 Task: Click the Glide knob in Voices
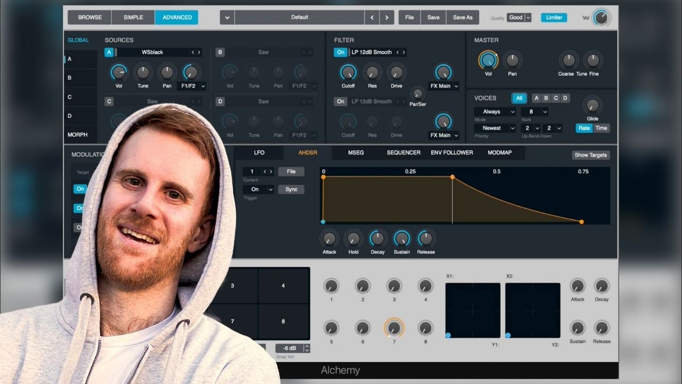592,105
